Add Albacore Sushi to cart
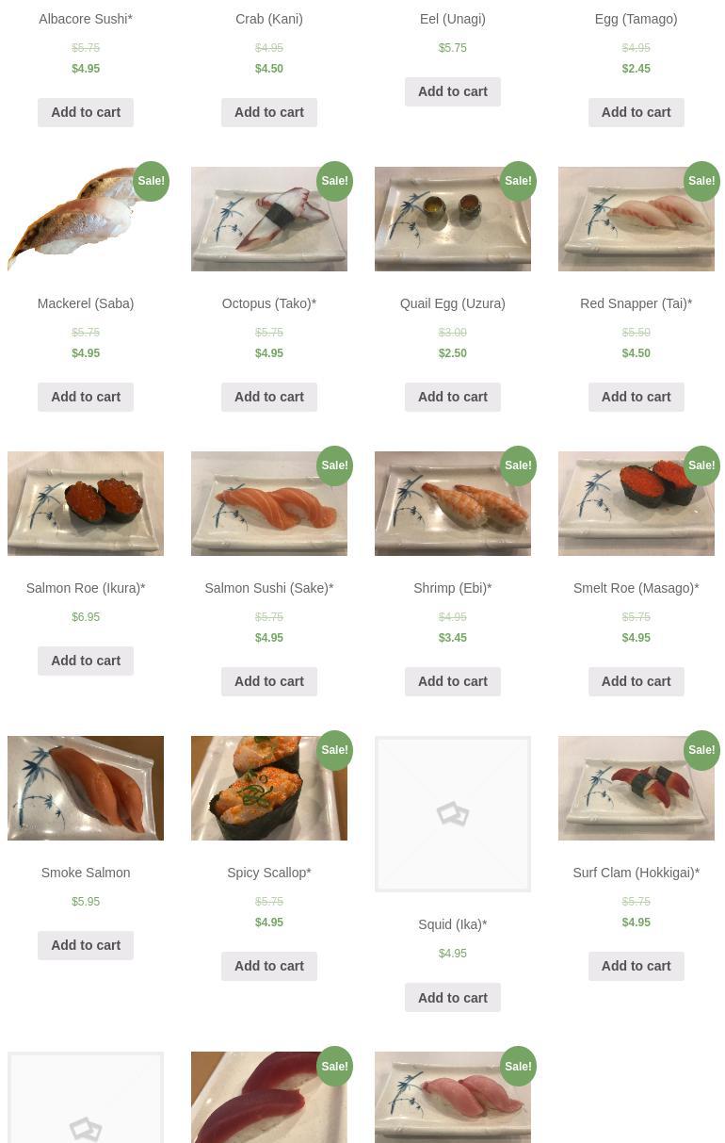Viewport: 725px width, 1143px height. (86, 112)
